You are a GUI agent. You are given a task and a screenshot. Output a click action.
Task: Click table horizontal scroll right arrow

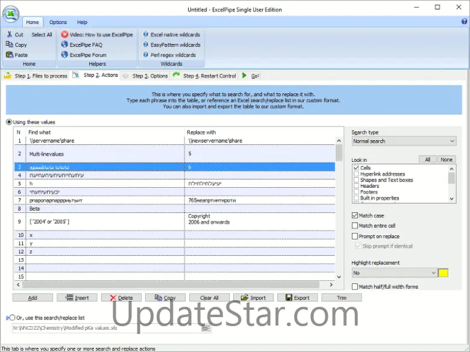point(331,285)
